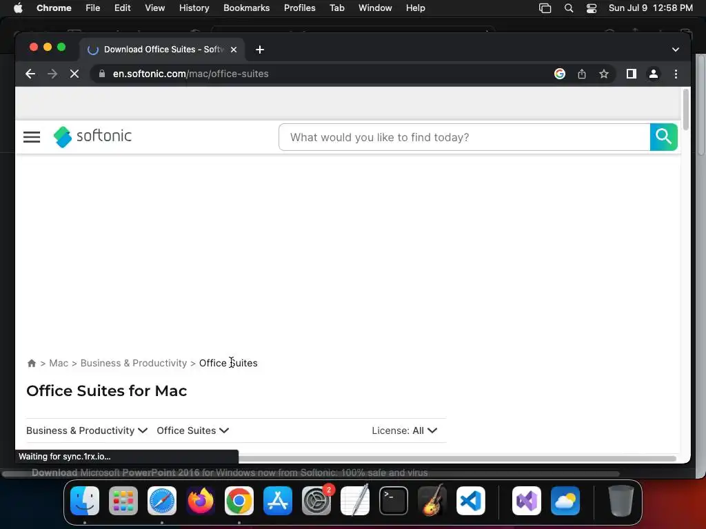Open Chrome three-dot menu
This screenshot has height=529, width=706.
(676, 74)
